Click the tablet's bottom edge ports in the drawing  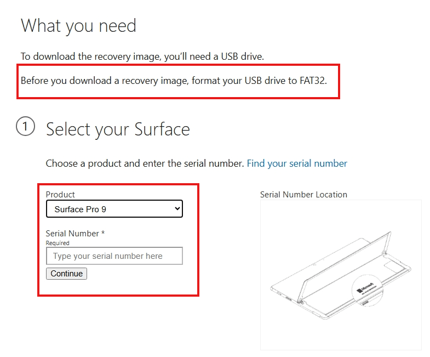click(285, 297)
